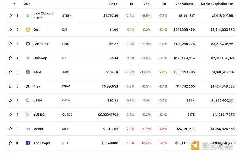Open the Chainlink coin page link
Image resolution: width=237 pixels, height=154 pixels.
41,44
